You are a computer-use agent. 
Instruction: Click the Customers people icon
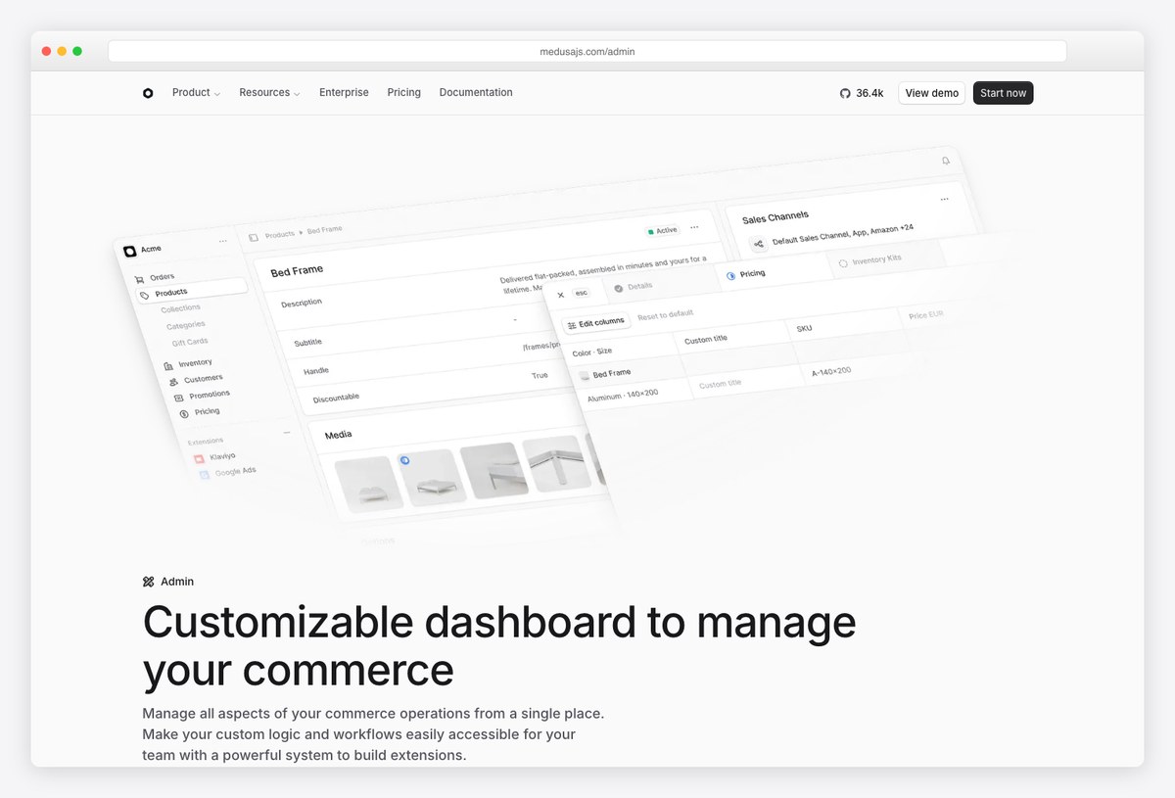click(173, 382)
